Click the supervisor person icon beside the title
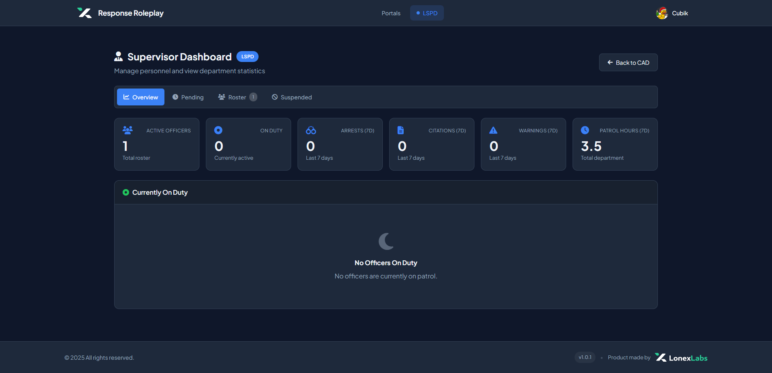This screenshot has height=373, width=772. click(118, 57)
